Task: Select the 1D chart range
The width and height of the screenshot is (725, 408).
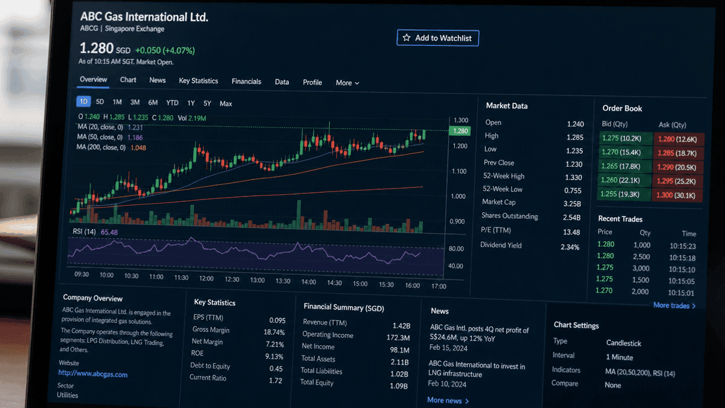Action: pos(83,102)
